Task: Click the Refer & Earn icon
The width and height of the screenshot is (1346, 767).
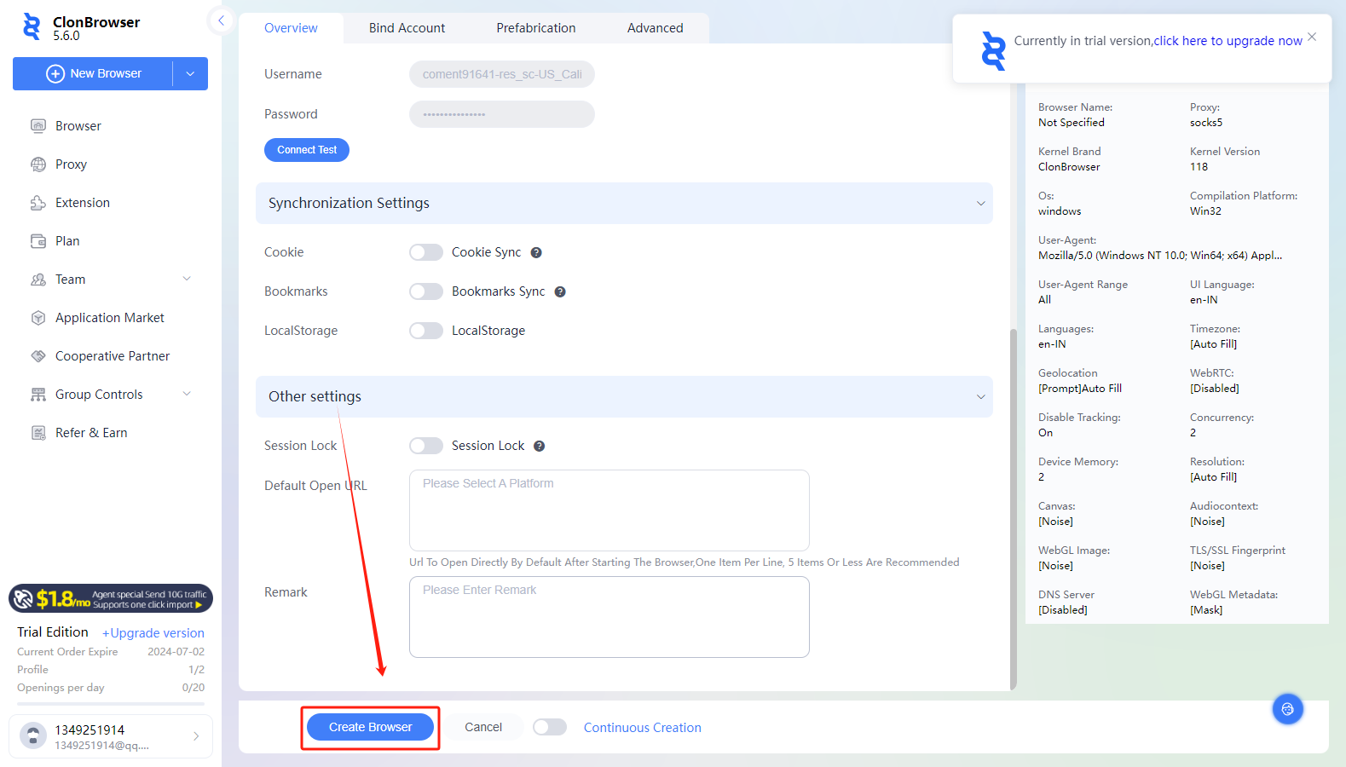Action: [x=38, y=433]
